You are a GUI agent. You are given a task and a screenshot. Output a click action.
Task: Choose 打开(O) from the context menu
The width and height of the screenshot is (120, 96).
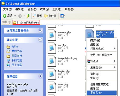click(x=102, y=40)
